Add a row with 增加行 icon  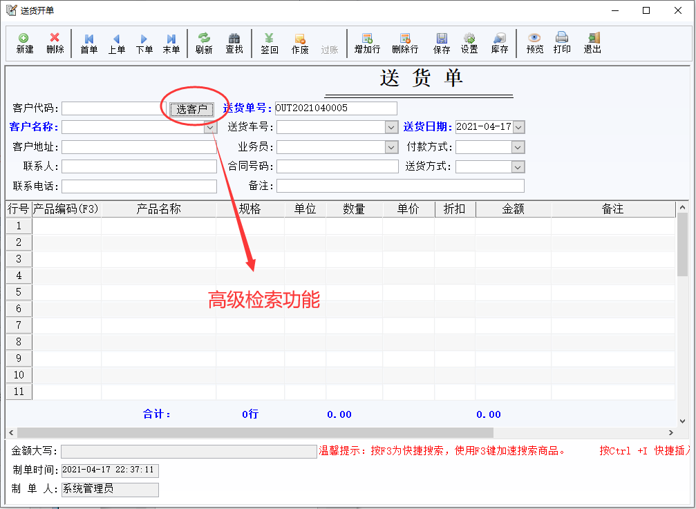click(x=367, y=43)
